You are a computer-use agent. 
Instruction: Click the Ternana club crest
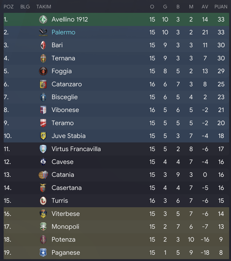tap(43, 58)
